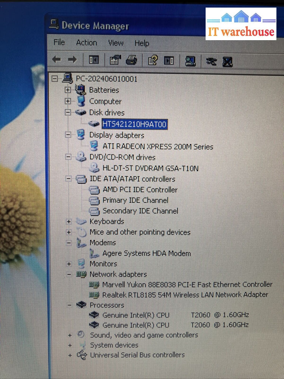Click the Processors category chip icon
The image size is (284, 379).
pyautogui.click(x=81, y=305)
